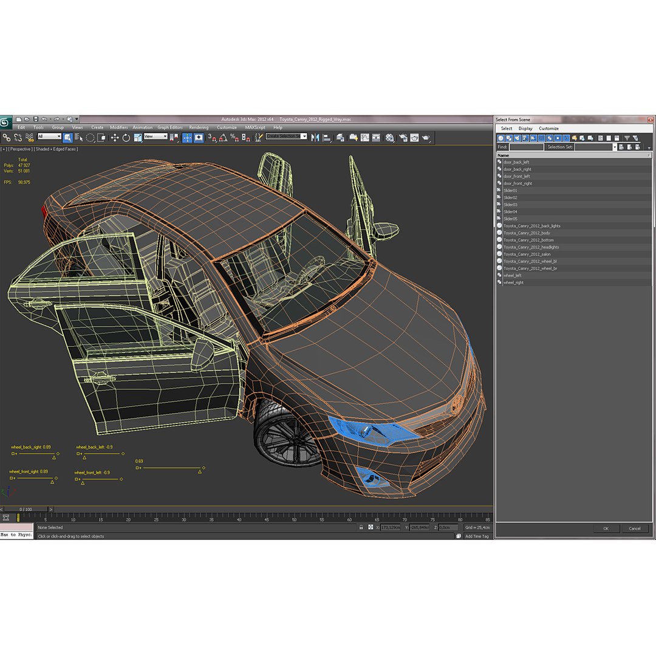The height and width of the screenshot is (656, 656).
Task: Toggle Select and Manipulate mode
Action: (x=187, y=137)
